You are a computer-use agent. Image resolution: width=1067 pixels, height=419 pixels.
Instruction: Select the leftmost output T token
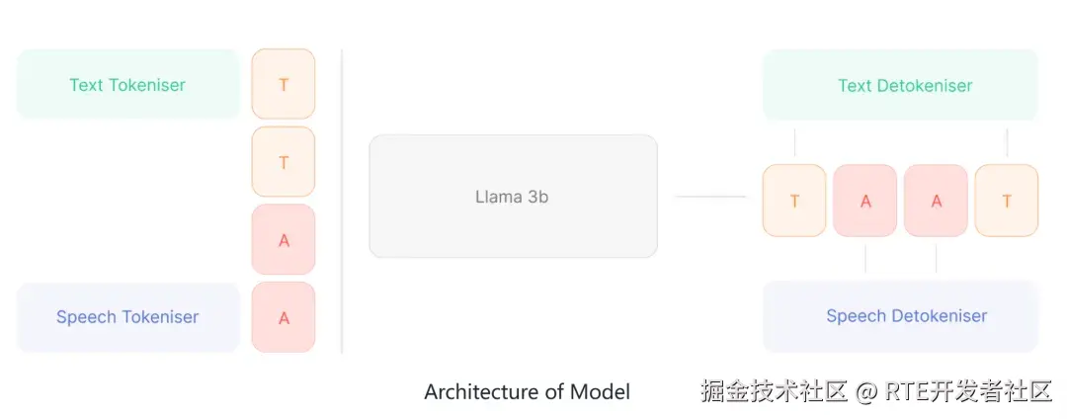pyautogui.click(x=794, y=201)
